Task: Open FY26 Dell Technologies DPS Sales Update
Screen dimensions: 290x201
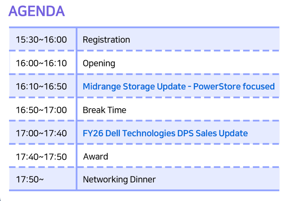Action: coord(165,133)
